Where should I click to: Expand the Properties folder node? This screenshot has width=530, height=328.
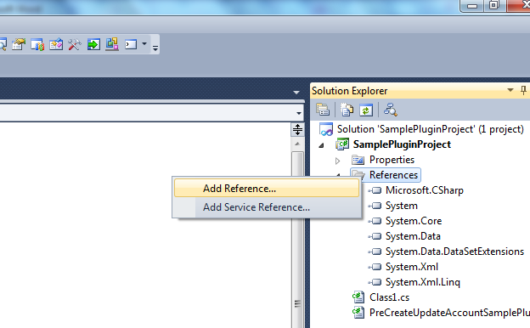338,161
